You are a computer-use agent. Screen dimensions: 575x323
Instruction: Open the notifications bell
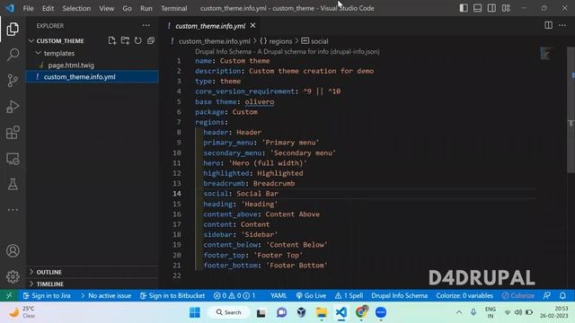pyautogui.click(x=562, y=295)
